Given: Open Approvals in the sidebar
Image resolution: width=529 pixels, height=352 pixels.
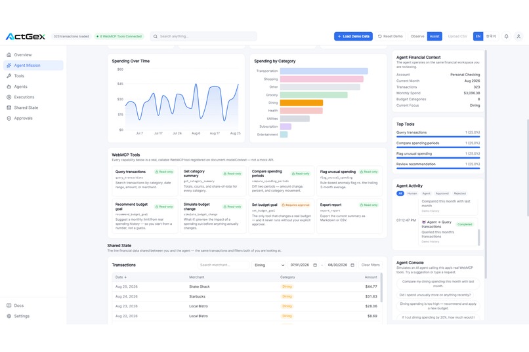Looking at the screenshot, I should click(33, 118).
